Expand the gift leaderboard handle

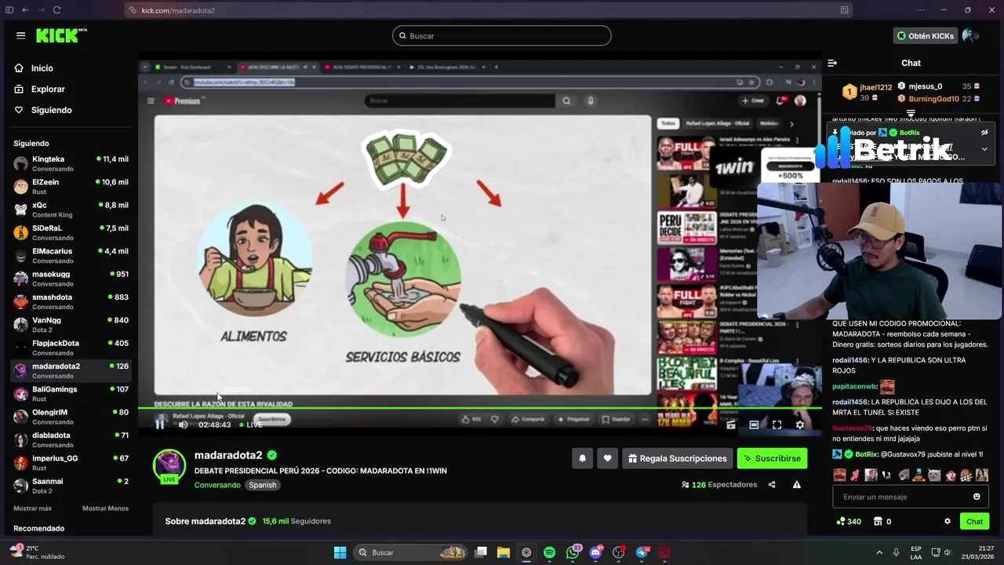911,114
